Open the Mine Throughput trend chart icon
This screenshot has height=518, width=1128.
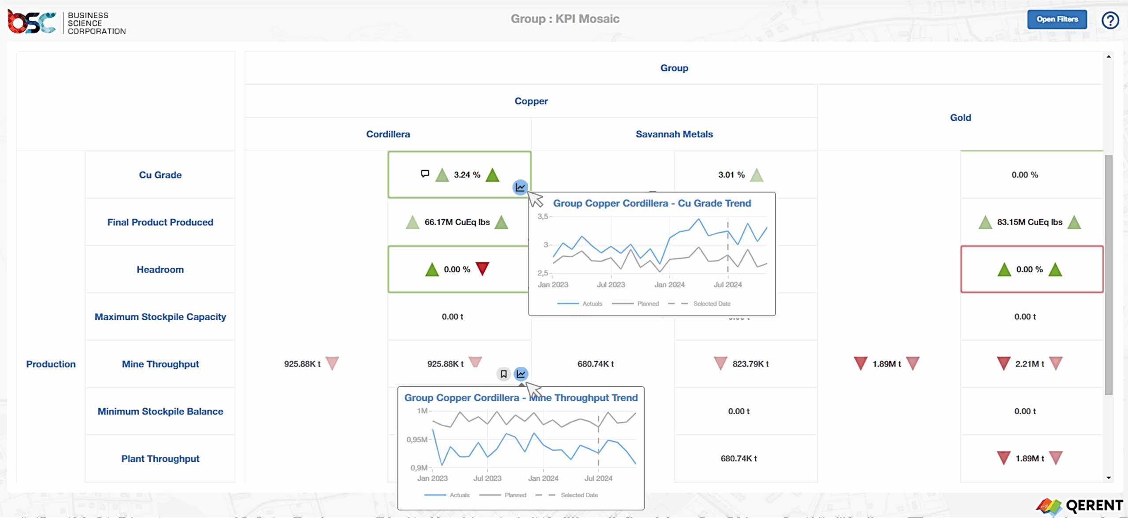tap(522, 374)
